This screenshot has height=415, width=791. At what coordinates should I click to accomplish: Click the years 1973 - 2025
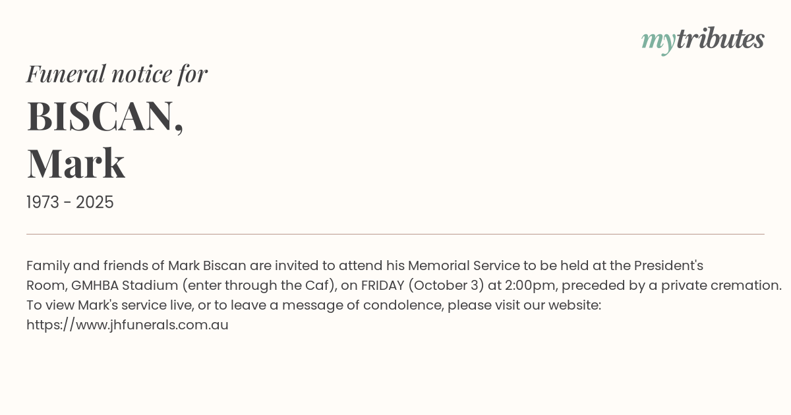point(70,202)
